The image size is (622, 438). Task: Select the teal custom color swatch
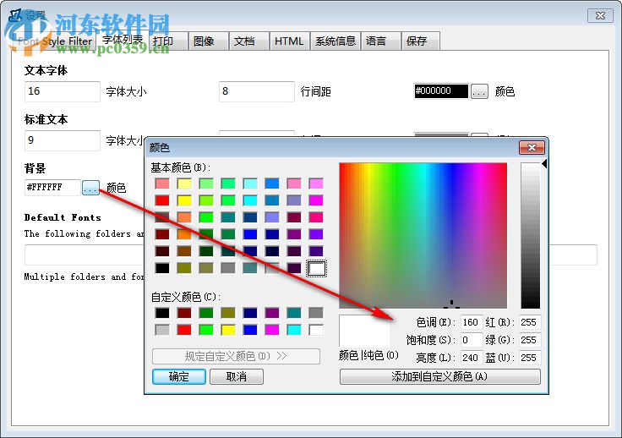[294, 313]
